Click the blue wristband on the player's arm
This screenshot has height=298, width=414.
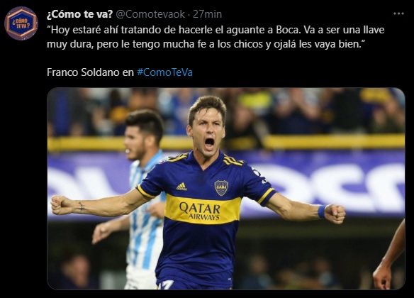[x=321, y=211]
